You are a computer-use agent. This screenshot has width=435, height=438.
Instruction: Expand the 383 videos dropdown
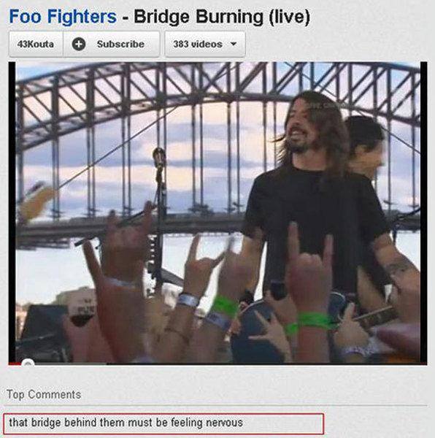(205, 44)
